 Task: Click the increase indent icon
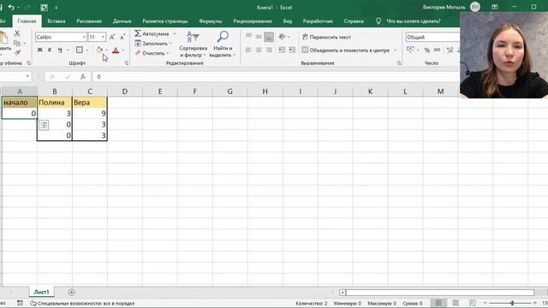(292, 50)
